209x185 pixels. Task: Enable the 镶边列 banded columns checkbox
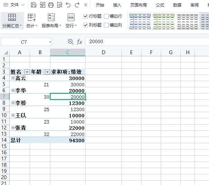click(x=107, y=25)
